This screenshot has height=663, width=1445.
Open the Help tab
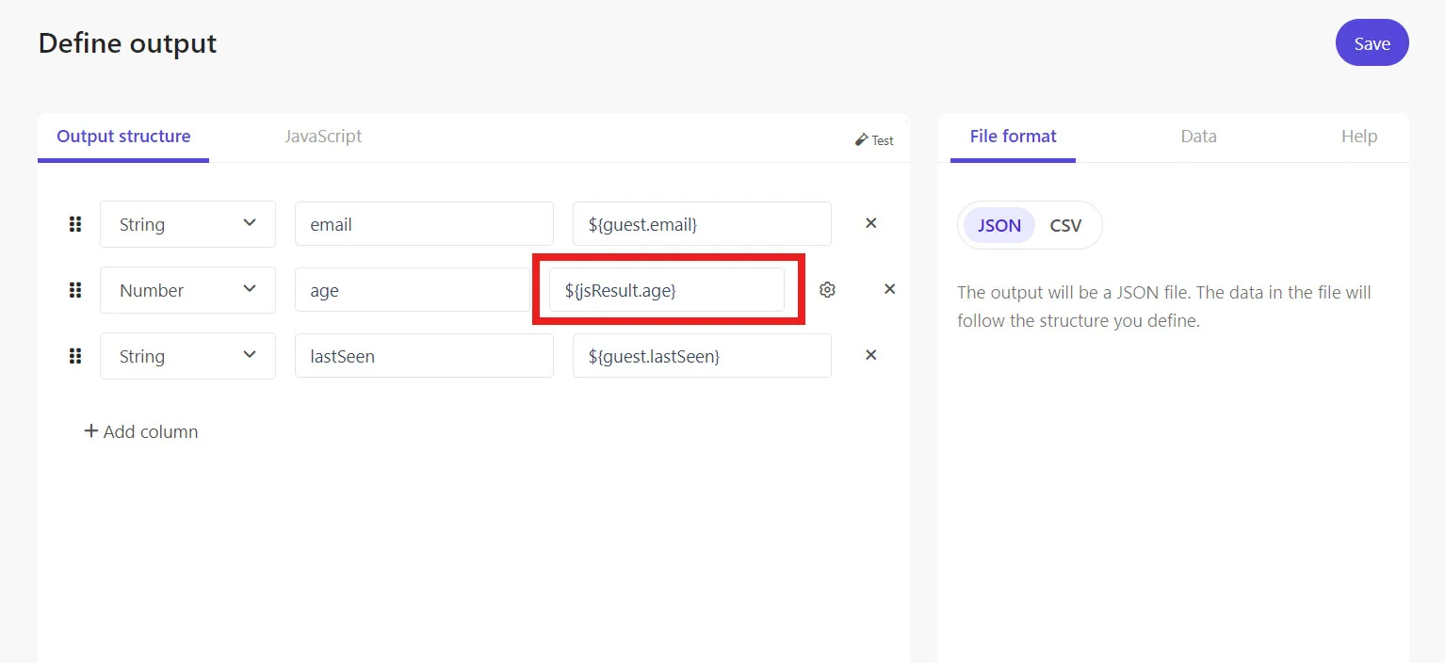[x=1359, y=137]
